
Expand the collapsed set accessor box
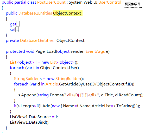[x=17, y=29]
